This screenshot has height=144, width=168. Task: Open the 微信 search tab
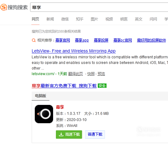click(65, 19)
